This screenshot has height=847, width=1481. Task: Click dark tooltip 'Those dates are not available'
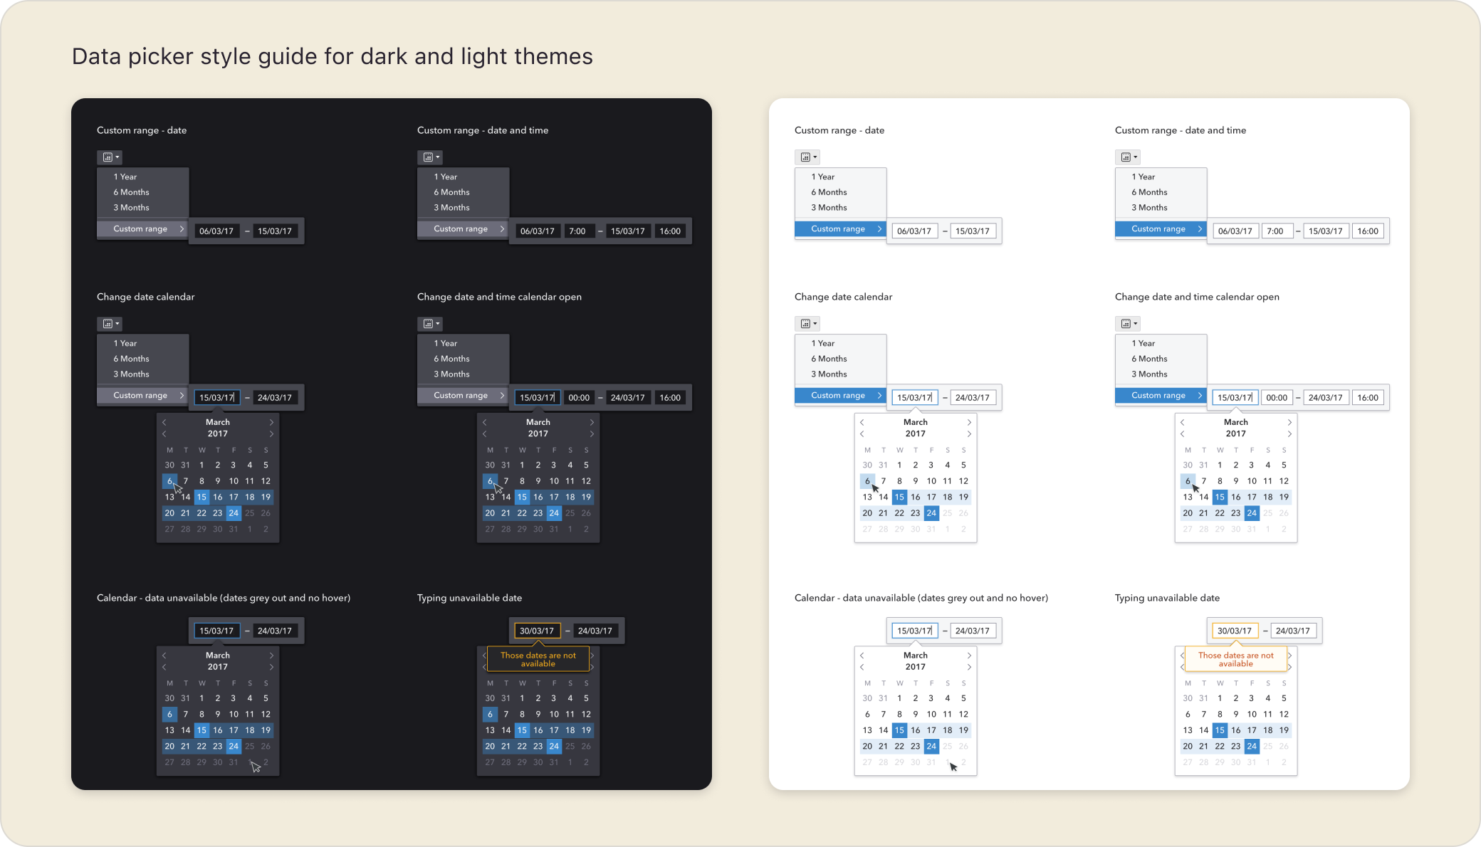coord(538,659)
